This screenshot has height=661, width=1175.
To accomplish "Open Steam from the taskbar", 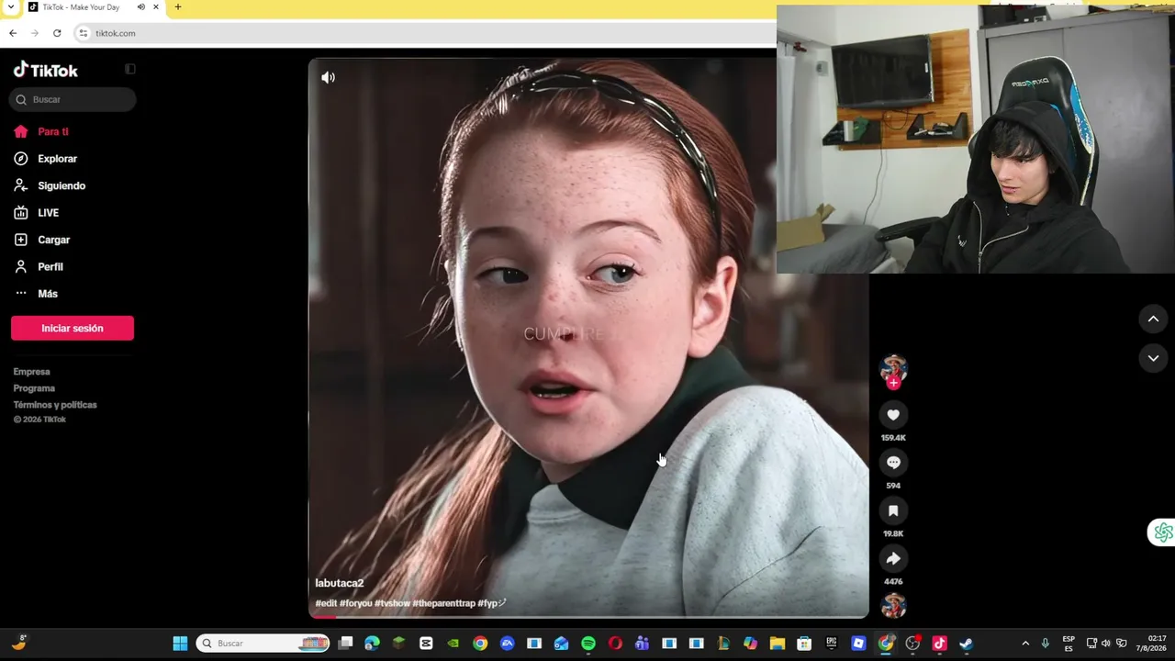I will pyautogui.click(x=967, y=644).
